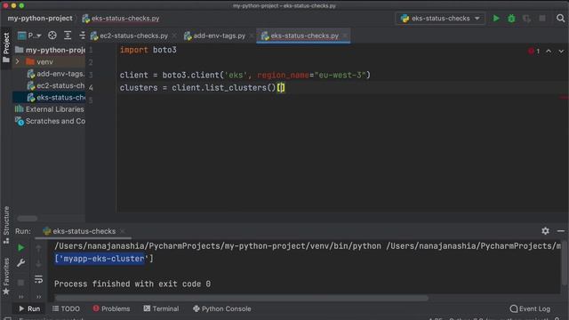Open the Structure tool window side tab
569x320 pixels.
[6, 225]
